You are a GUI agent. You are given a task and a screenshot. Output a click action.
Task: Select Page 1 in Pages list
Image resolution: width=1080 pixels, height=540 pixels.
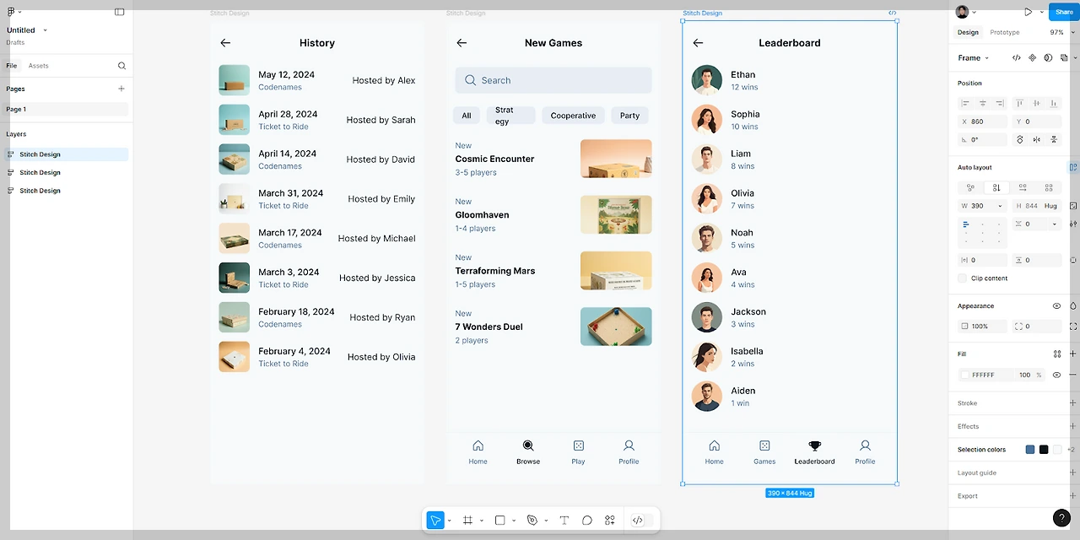[67, 110]
